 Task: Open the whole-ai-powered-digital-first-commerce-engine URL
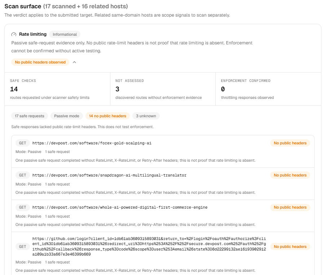120,208
